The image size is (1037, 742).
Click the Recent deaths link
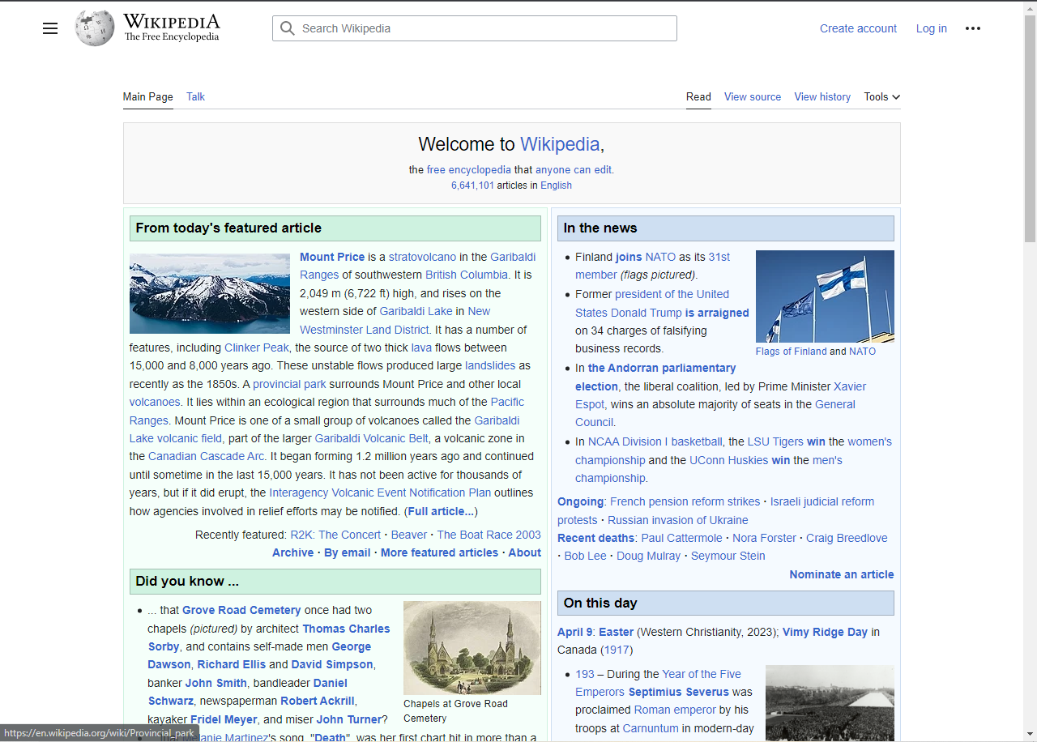point(597,538)
